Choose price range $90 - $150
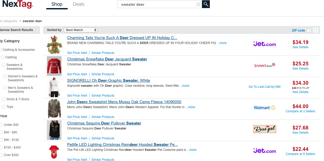 tap(1, 140)
